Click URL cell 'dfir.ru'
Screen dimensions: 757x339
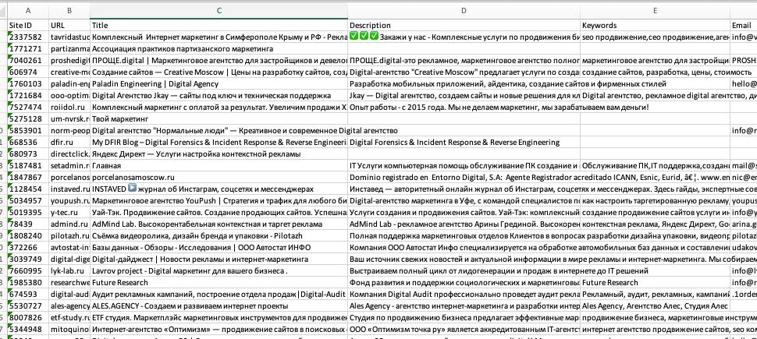click(69, 143)
